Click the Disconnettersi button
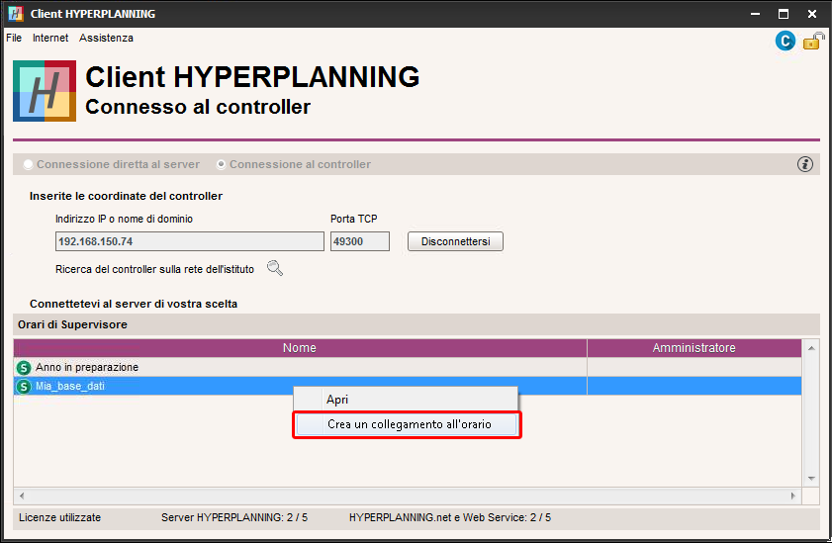The image size is (832, 543). point(455,241)
